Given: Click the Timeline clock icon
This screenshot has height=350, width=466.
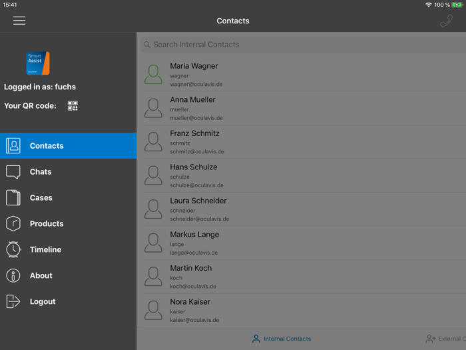Looking at the screenshot, I should [13, 249].
